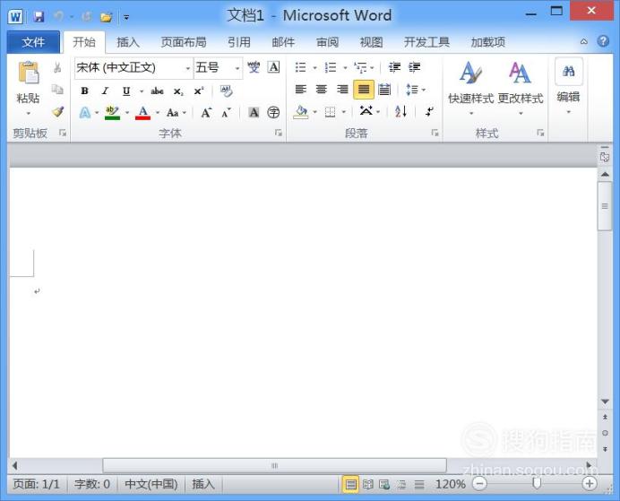The width and height of the screenshot is (620, 501).
Task: Click the increase indent icon
Action: click(414, 67)
